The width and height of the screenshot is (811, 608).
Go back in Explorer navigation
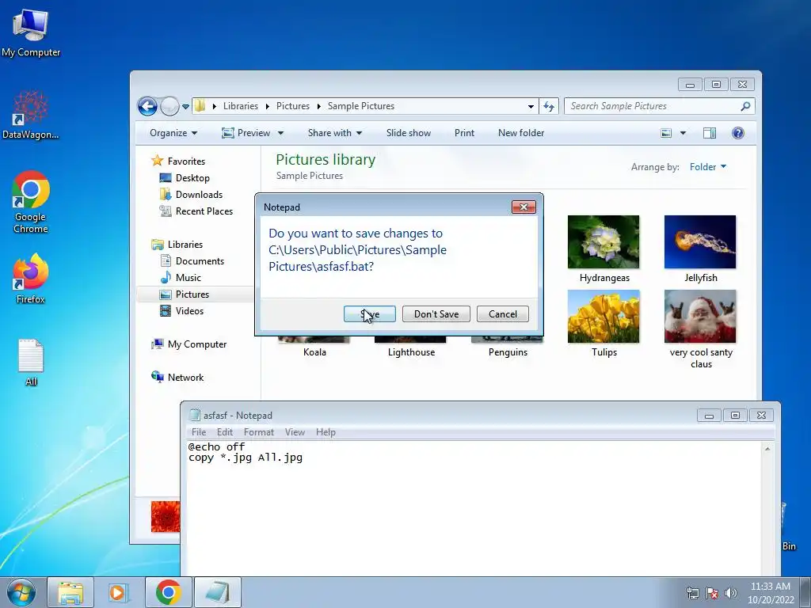[x=148, y=107]
